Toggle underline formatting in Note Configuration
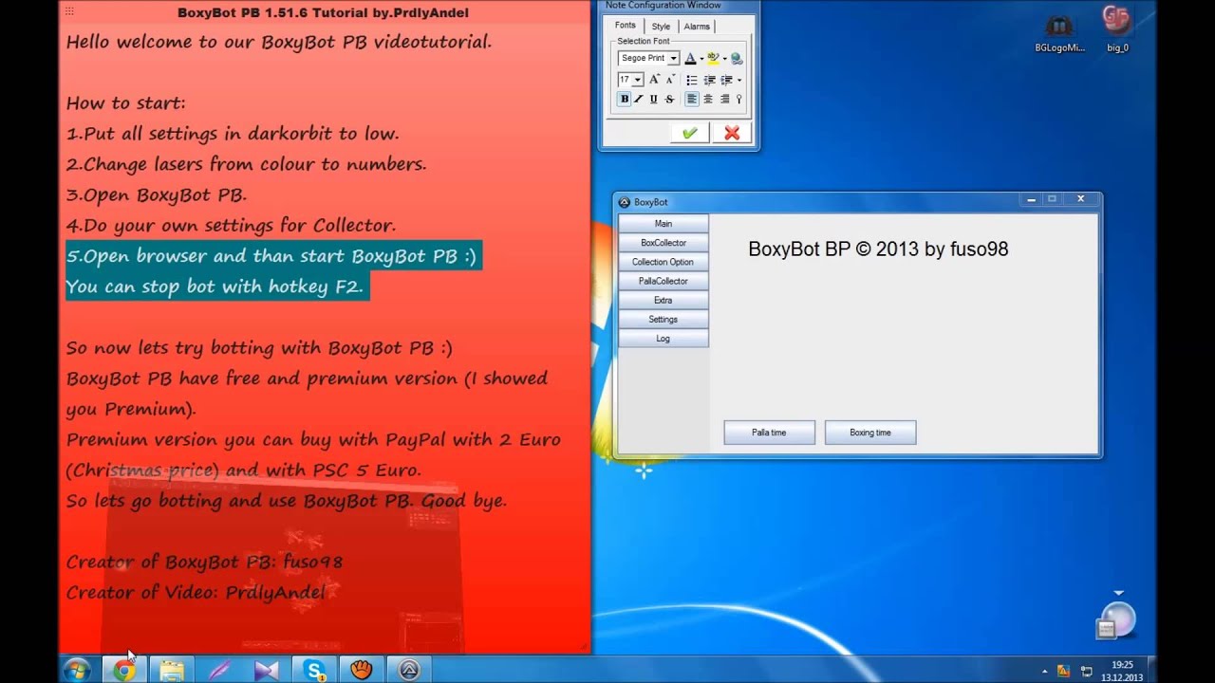 (x=653, y=99)
